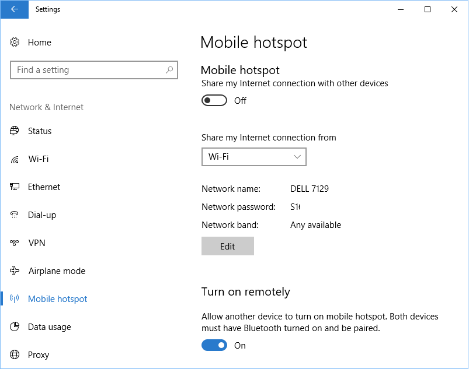Navigate to the VPN section
The image size is (469, 369).
click(x=37, y=243)
